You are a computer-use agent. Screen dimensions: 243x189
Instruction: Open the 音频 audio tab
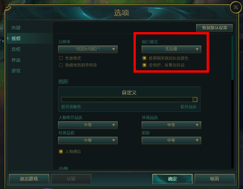click(x=16, y=49)
